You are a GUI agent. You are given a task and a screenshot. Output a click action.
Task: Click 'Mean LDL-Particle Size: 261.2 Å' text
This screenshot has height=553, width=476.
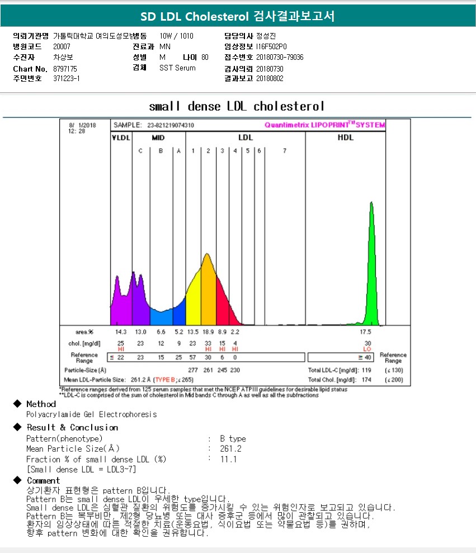click(x=107, y=380)
